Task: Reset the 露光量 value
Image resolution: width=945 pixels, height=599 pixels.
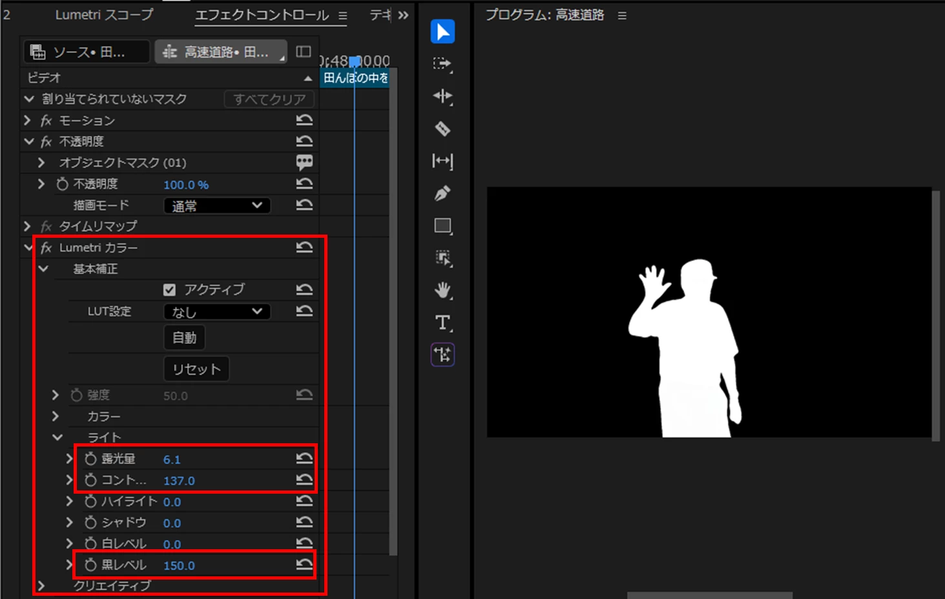Action: click(x=304, y=459)
